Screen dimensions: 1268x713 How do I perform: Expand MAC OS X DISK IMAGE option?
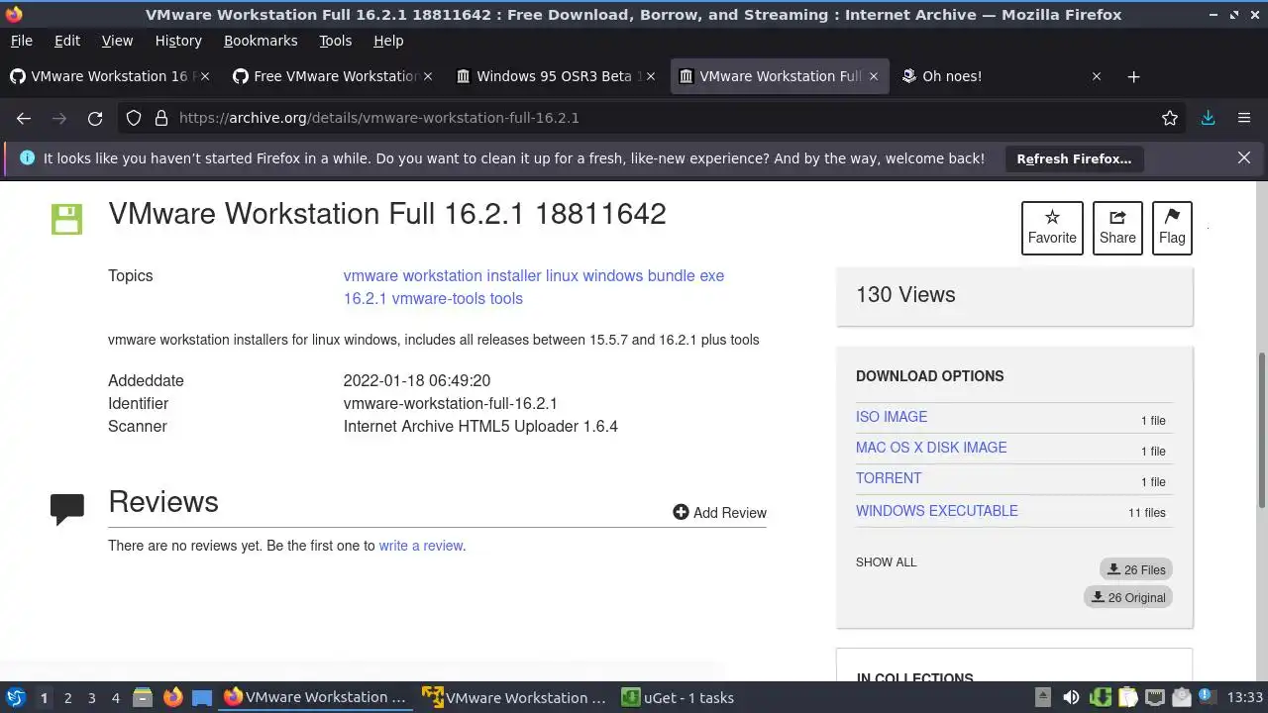(931, 448)
